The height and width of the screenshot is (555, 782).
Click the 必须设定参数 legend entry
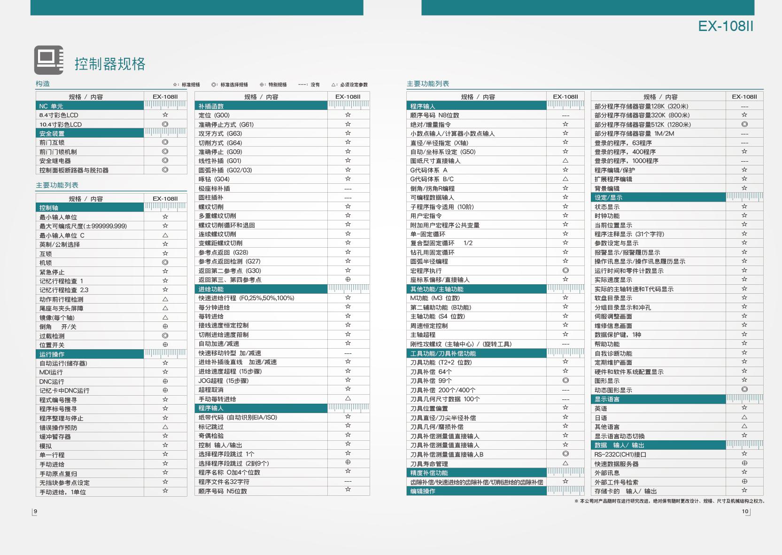pos(349,85)
